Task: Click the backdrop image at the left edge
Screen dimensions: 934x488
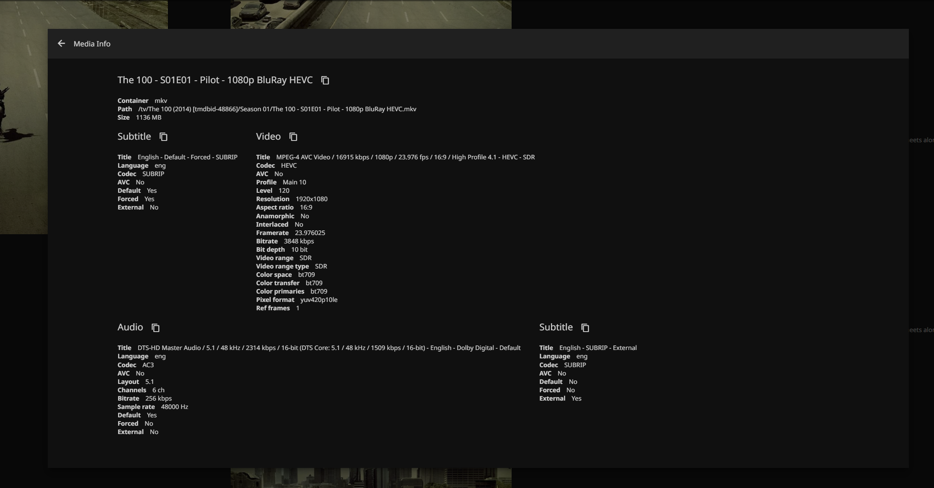Action: pyautogui.click(x=23, y=125)
